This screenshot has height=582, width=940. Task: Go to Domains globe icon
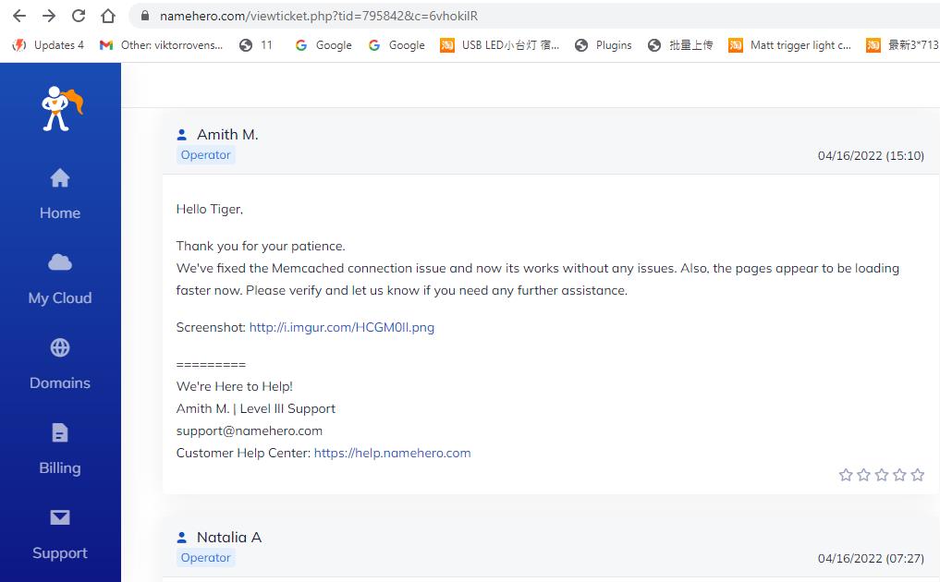(x=60, y=348)
